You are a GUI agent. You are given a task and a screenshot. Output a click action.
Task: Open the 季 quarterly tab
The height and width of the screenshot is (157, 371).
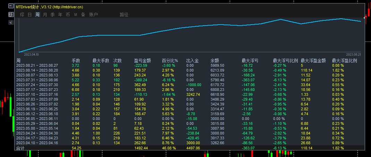coord(52,15)
